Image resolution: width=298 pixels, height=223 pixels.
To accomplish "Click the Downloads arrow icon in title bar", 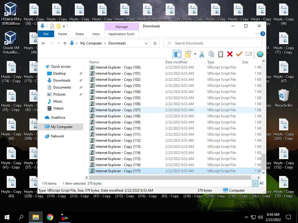I will (42, 26).
